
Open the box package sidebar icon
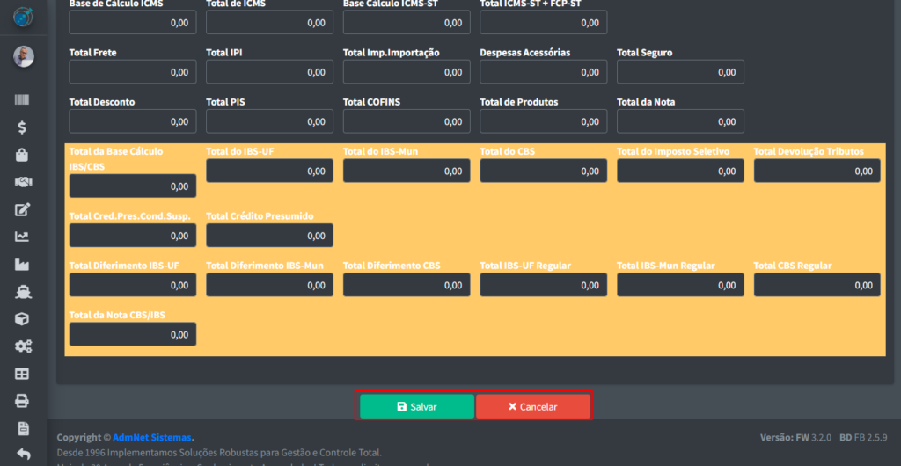[x=23, y=318]
